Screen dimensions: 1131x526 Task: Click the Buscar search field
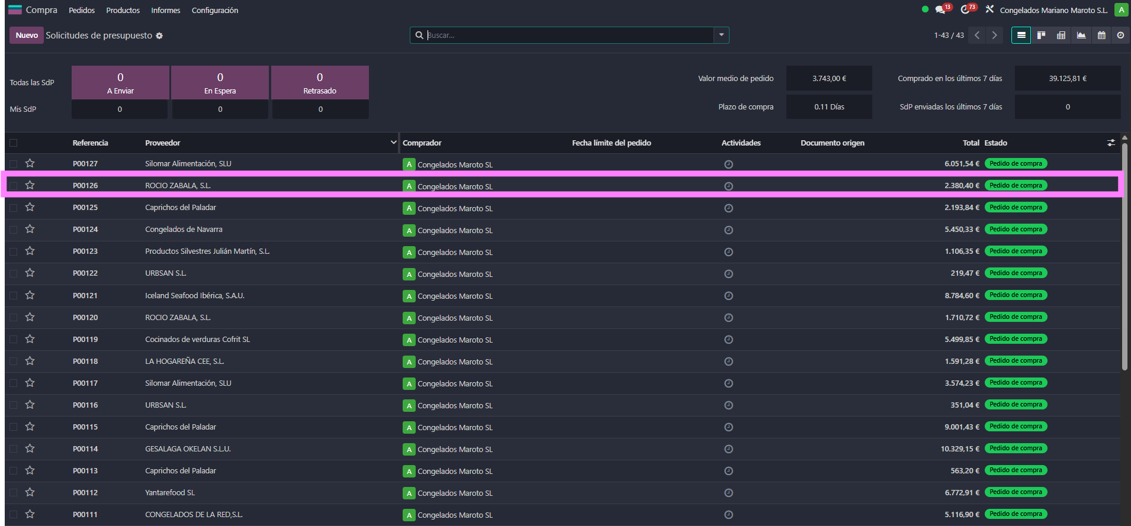(x=568, y=35)
